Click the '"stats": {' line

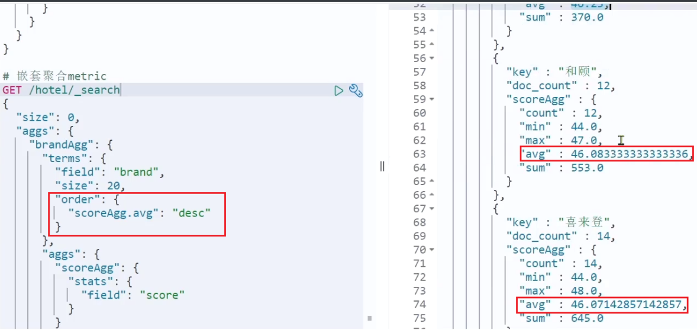(101, 282)
